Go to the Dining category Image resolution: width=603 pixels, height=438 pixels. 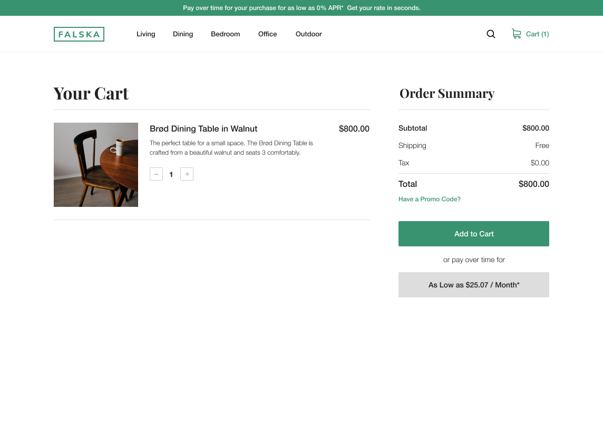click(x=183, y=34)
